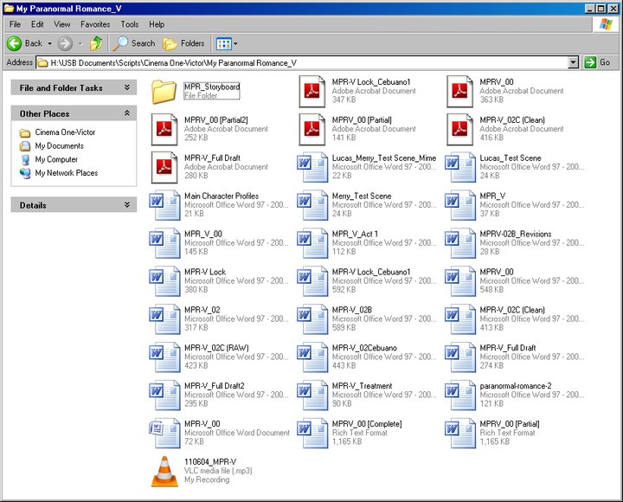Expand the Details panel

127,205
